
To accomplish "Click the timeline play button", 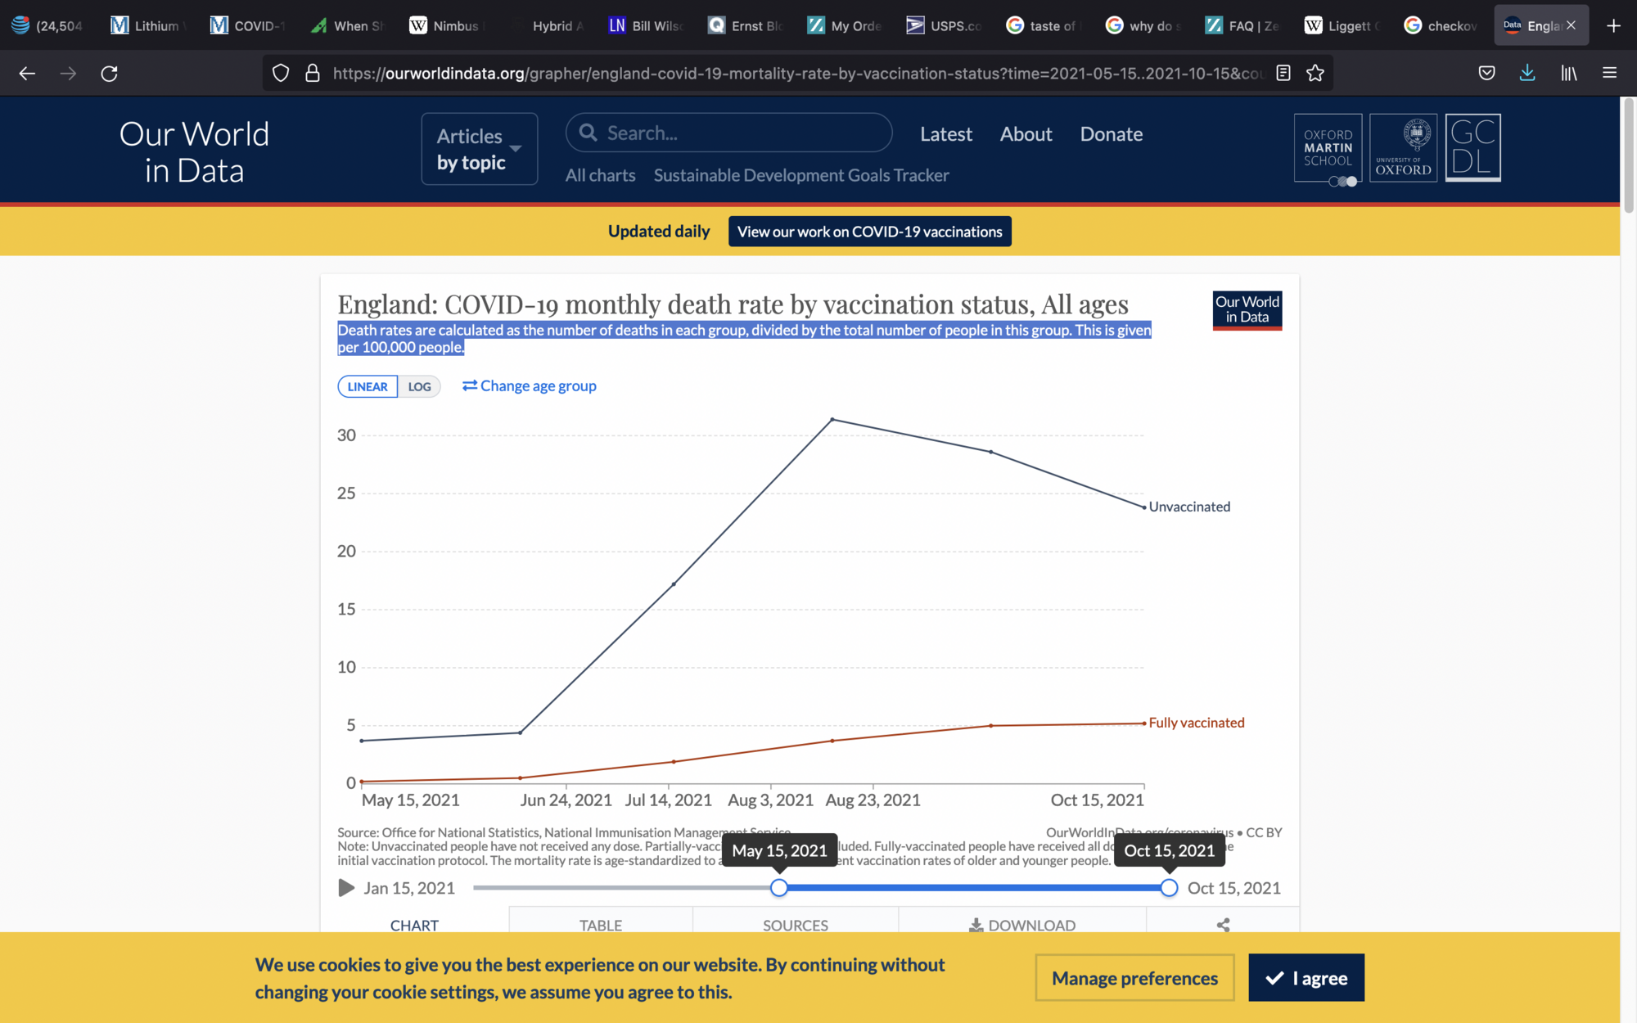I will pos(346,888).
